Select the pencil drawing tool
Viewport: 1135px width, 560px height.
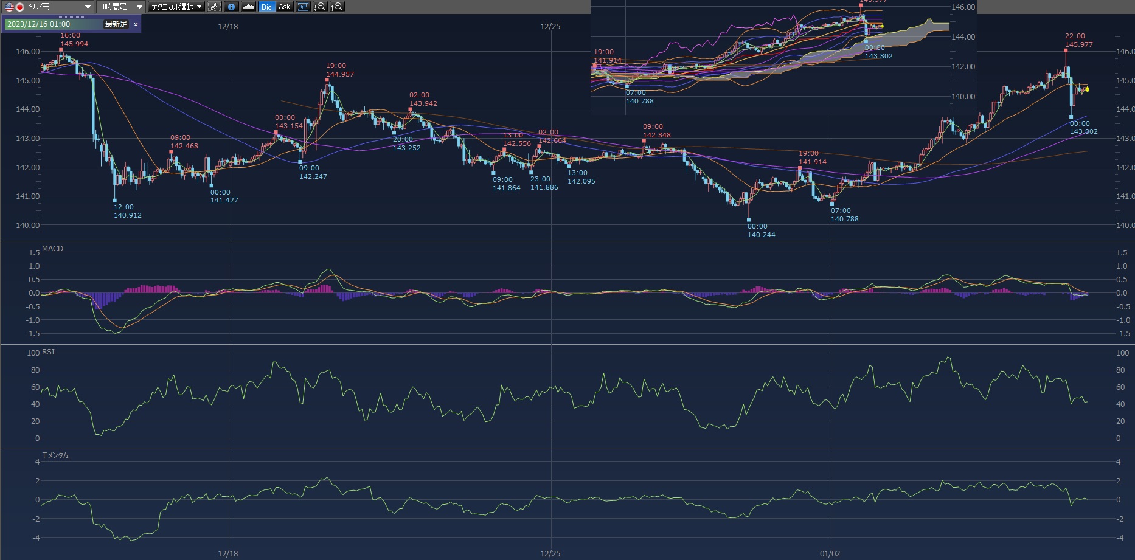(214, 7)
